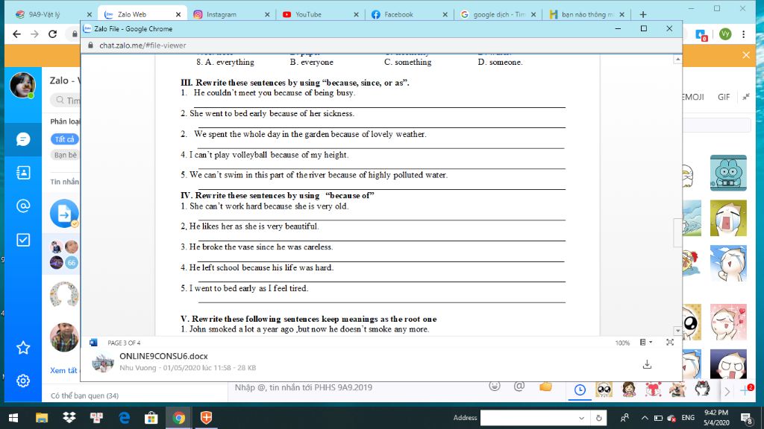Select the Tất cả filter chip in Zalo
This screenshot has height=429, width=764.
pyautogui.click(x=64, y=139)
